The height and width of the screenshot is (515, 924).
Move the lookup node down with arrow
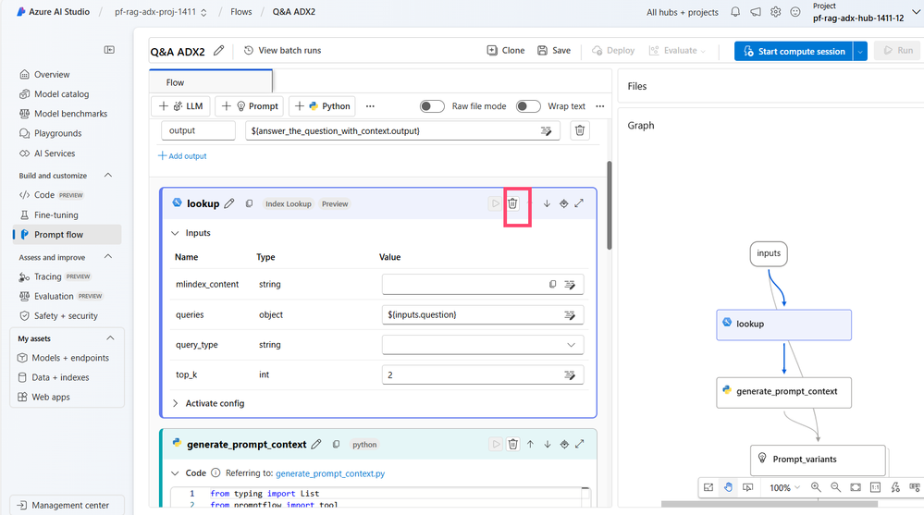(547, 204)
